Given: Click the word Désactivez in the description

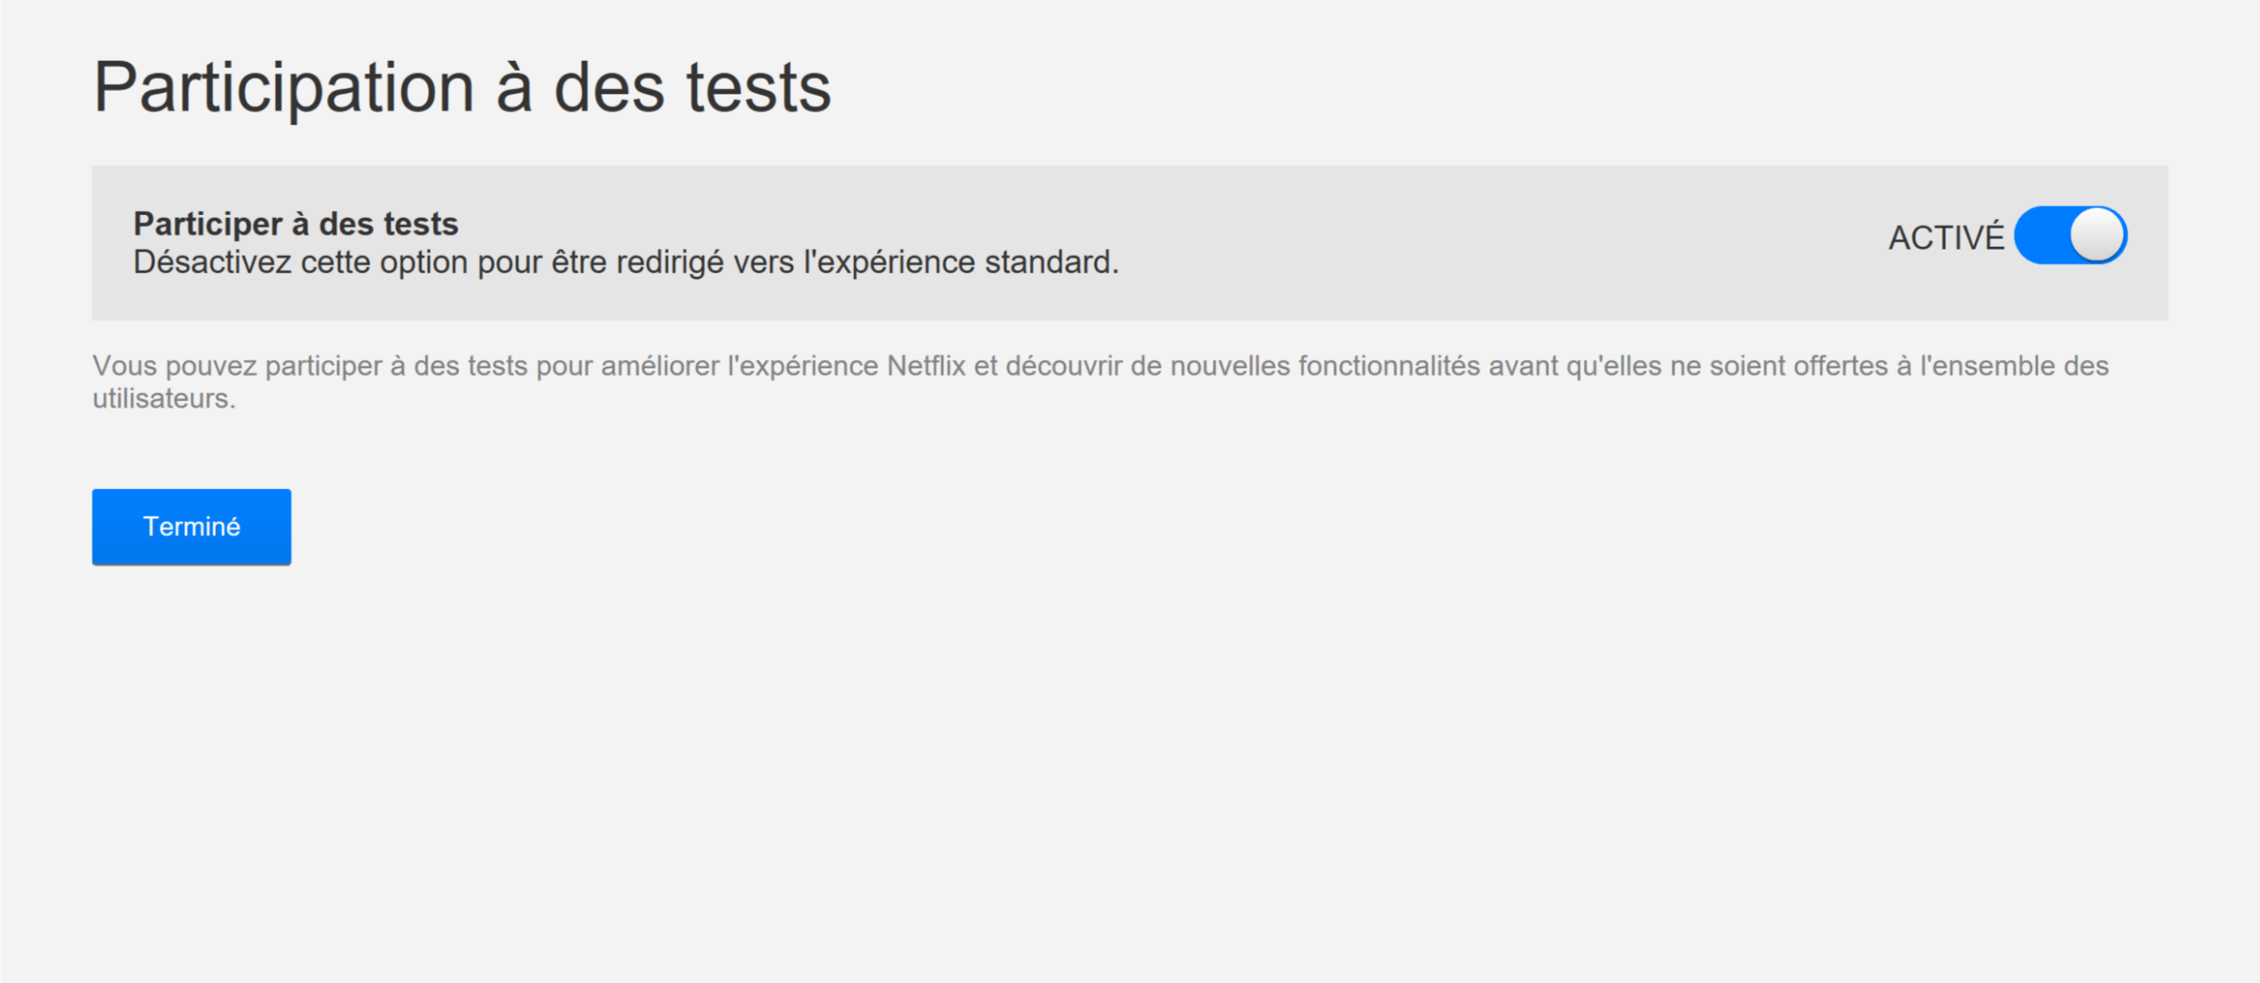Looking at the screenshot, I should (212, 262).
